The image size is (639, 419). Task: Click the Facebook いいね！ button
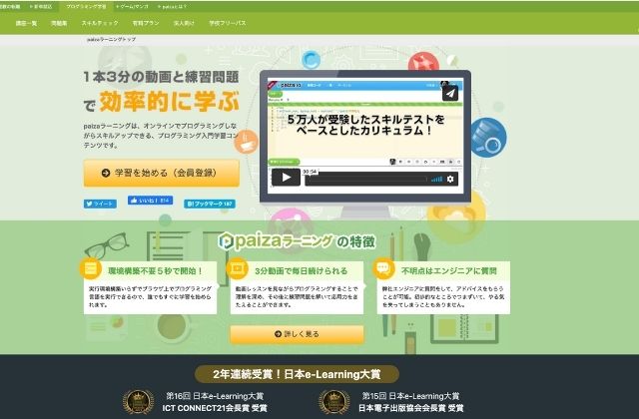(151, 200)
